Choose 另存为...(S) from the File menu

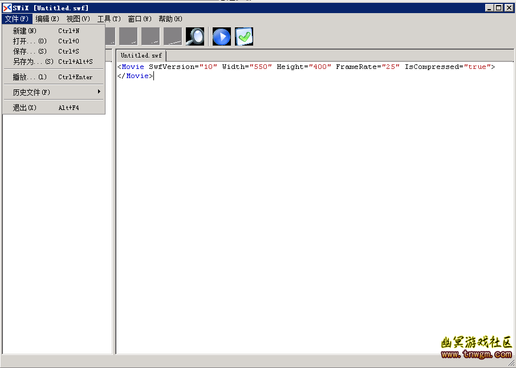coord(54,62)
